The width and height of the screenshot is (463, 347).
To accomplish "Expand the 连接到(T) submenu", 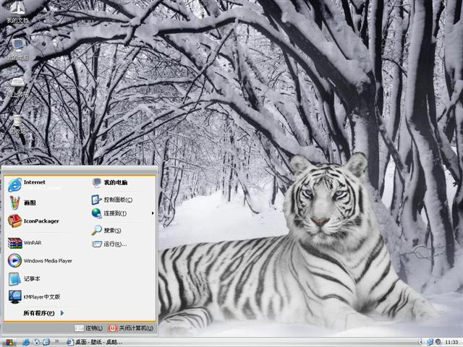I will 122,213.
